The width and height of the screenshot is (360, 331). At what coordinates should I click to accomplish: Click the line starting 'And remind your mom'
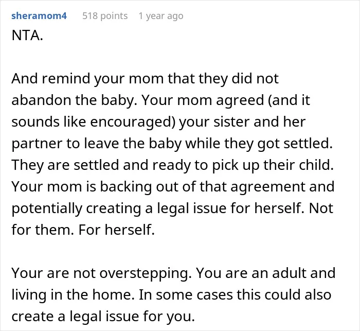[145, 79]
